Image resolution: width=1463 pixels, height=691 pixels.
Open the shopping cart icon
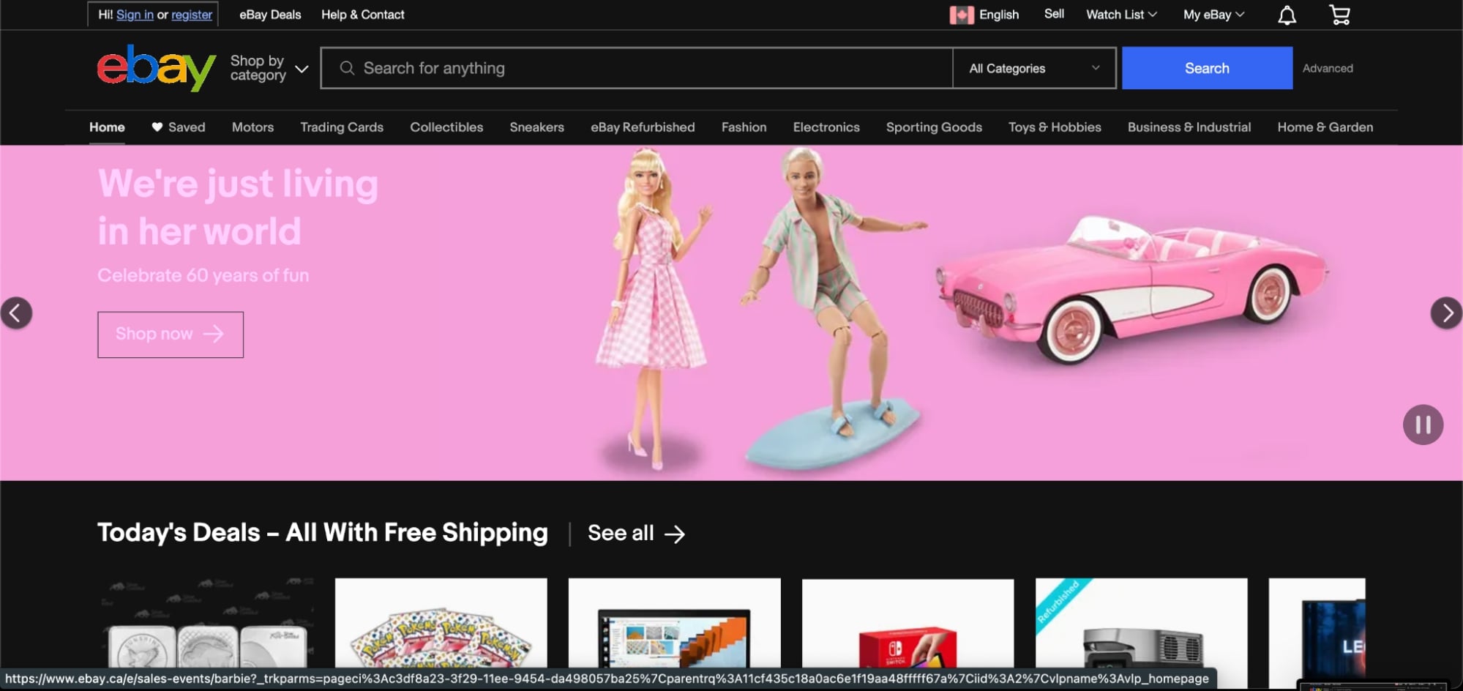point(1339,15)
